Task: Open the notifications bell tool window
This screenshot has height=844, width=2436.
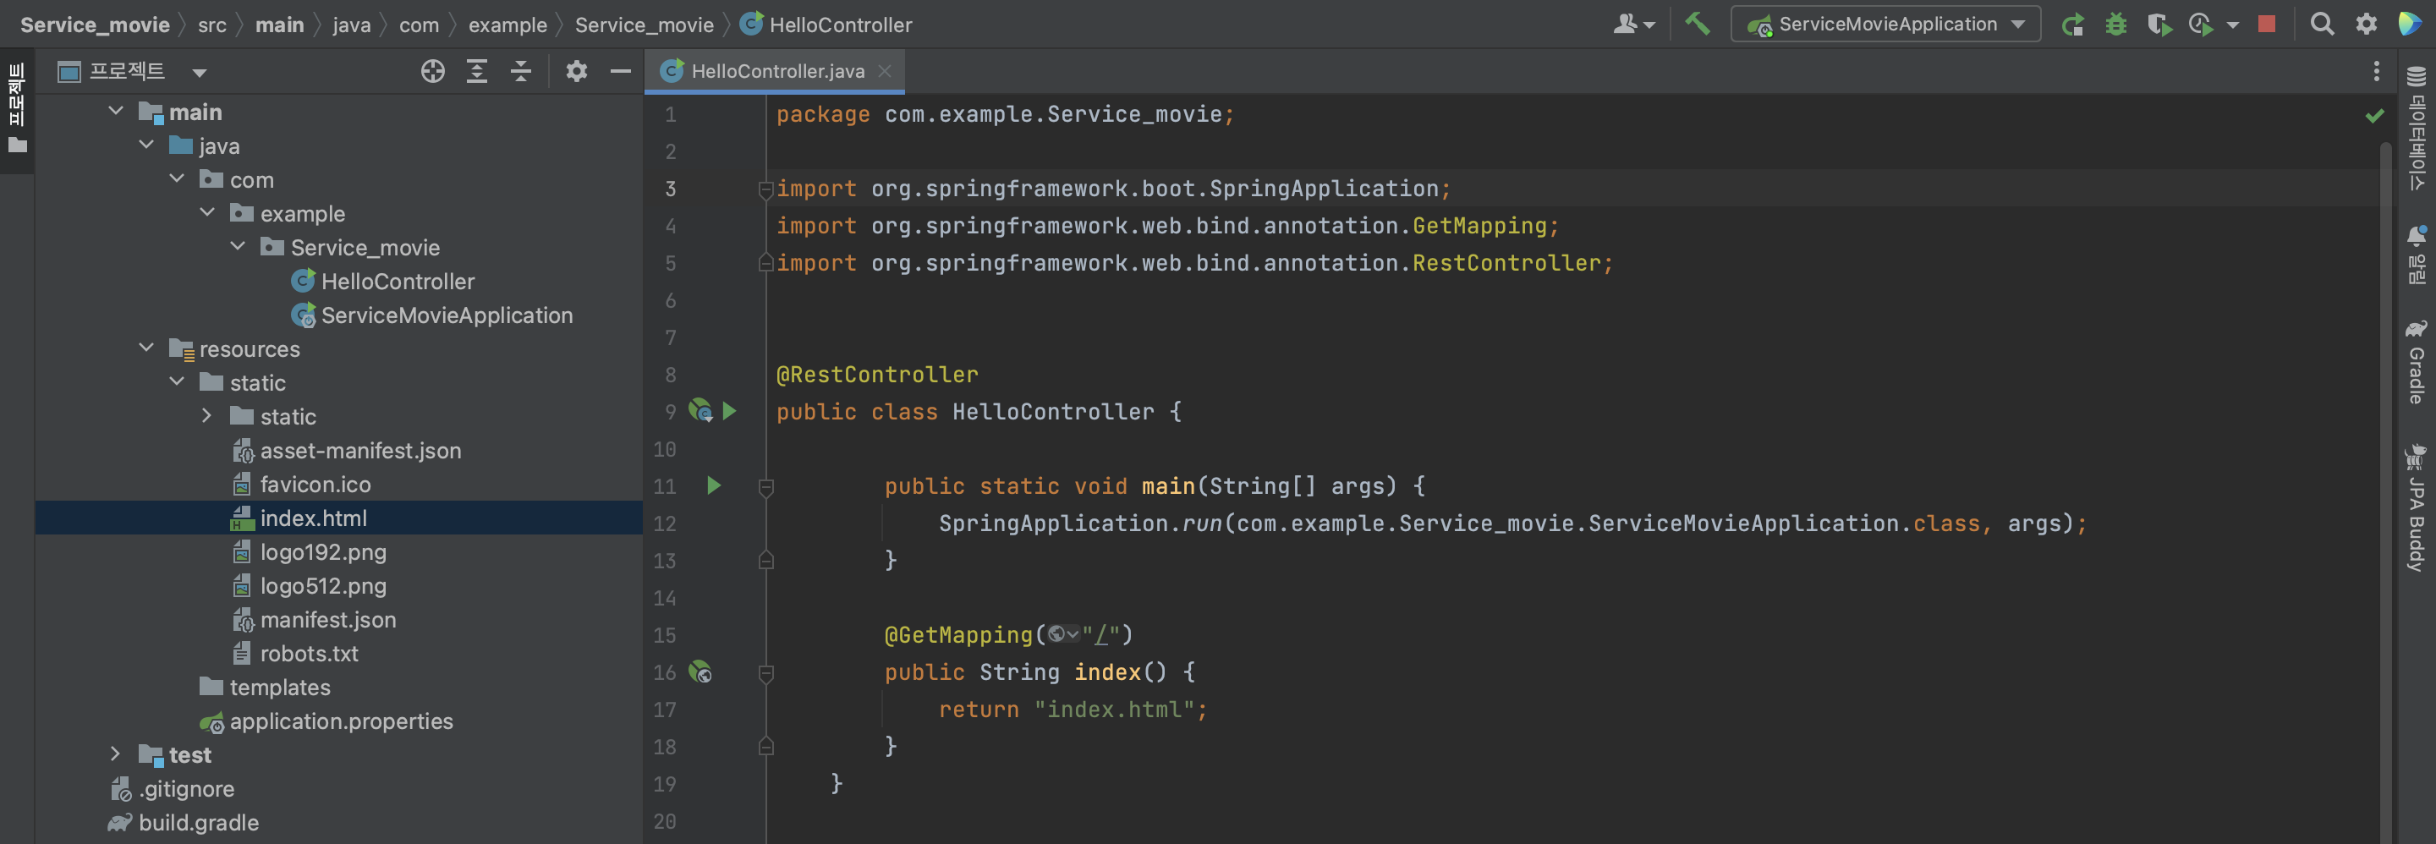Action: pyautogui.click(x=2417, y=255)
